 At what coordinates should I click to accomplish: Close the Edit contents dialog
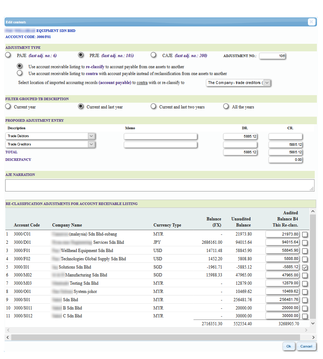[311, 22]
